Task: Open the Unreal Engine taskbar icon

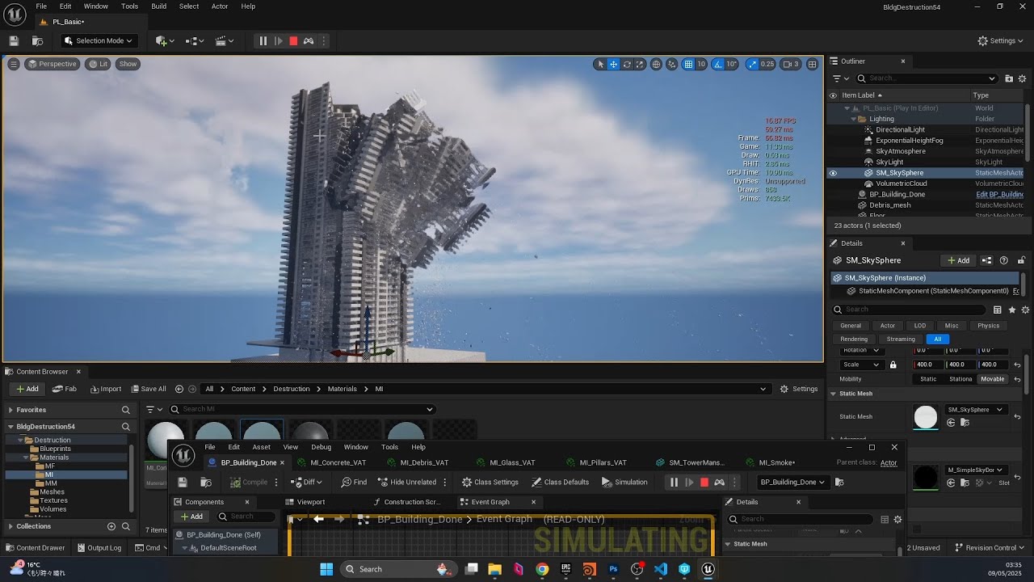Action: pos(708,569)
